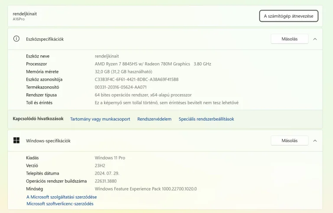Viewport: 333px width, 213px height.
Task: Click the rendeljkinait computer name header
Action: [x=25, y=14]
